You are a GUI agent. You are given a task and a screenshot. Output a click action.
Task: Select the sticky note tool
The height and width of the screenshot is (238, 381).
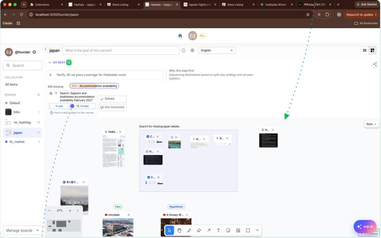[x=228, y=230]
